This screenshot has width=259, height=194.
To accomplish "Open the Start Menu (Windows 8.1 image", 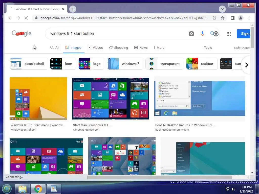I will (111, 99).
